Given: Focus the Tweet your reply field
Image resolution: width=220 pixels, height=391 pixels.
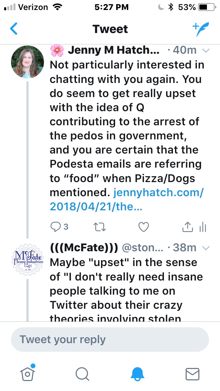Looking at the screenshot, I should click(x=110, y=339).
